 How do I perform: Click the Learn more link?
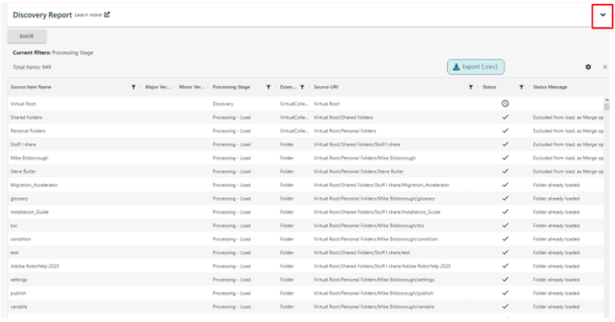[88, 15]
